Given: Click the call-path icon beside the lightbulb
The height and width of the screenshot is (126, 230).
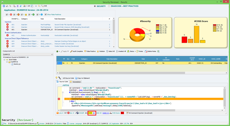Looking at the screenshot, I should (x=60, y=78).
